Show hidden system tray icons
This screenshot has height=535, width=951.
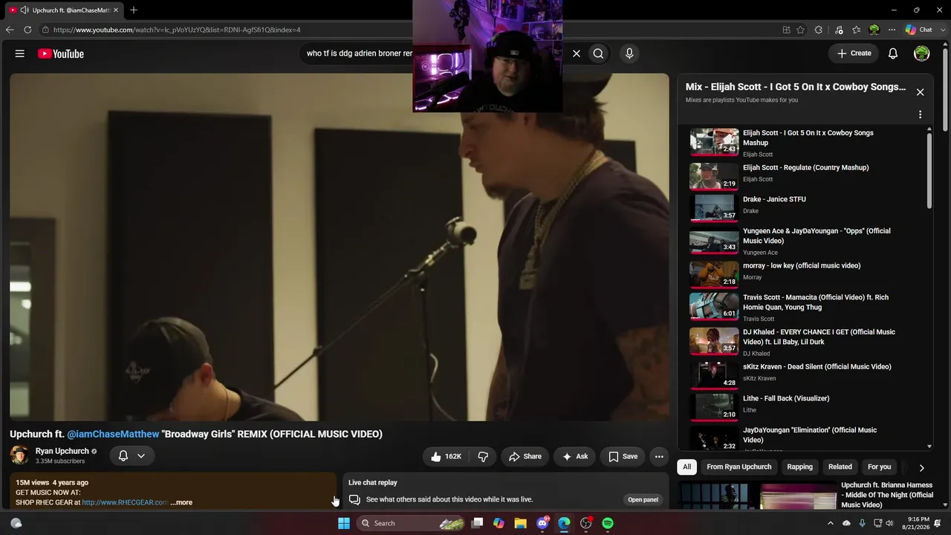(x=831, y=523)
